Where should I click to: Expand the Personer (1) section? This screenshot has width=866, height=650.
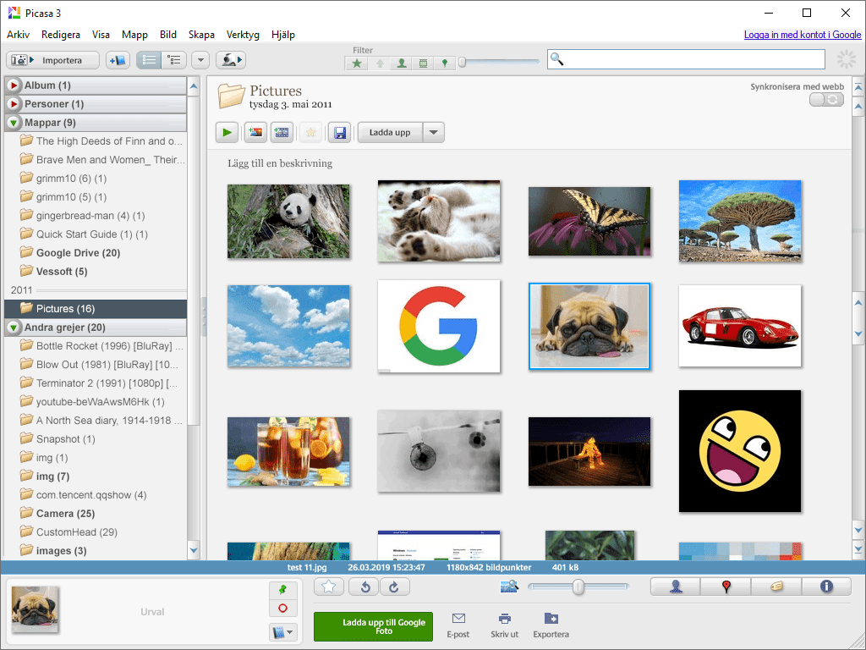14,104
